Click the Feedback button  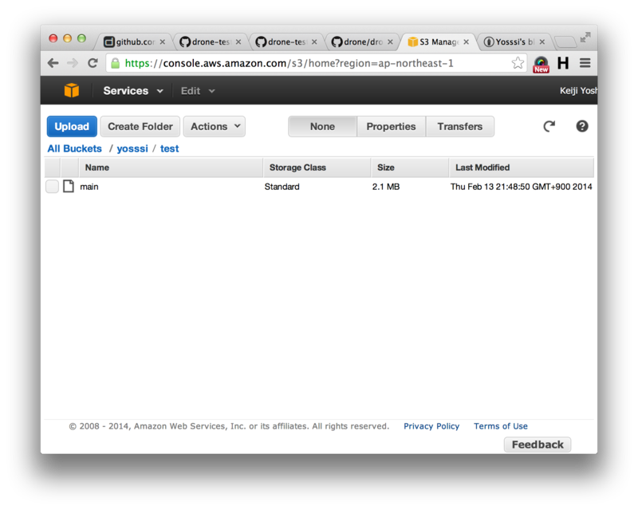tap(538, 445)
